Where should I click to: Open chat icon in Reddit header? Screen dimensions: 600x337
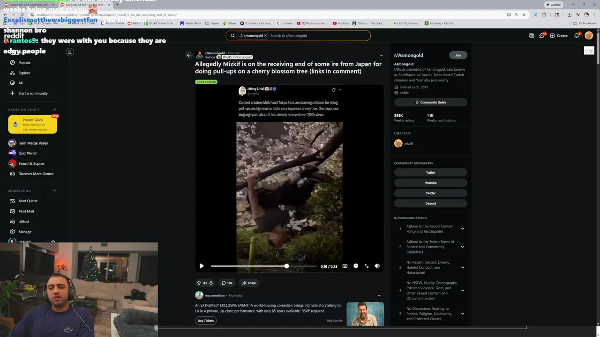coord(542,36)
